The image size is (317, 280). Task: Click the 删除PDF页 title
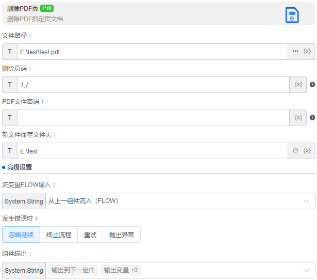point(23,8)
